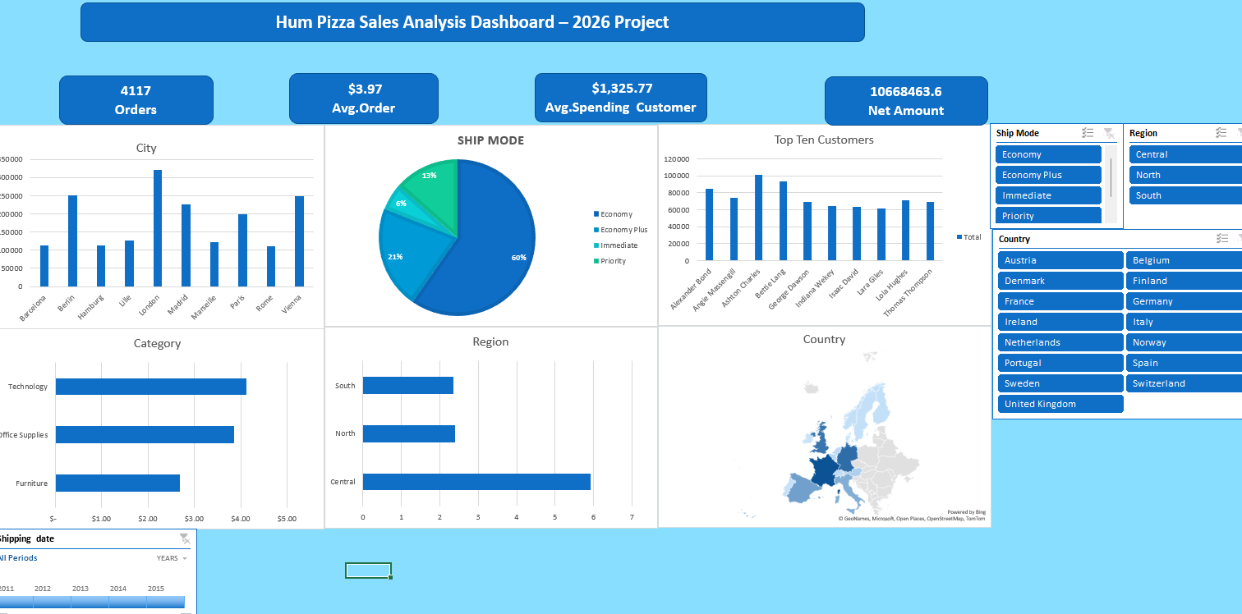Clear the Shipping date timeline filter

click(x=185, y=538)
